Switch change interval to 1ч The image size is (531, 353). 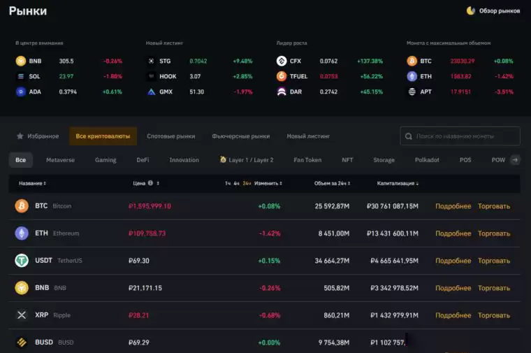click(x=228, y=183)
